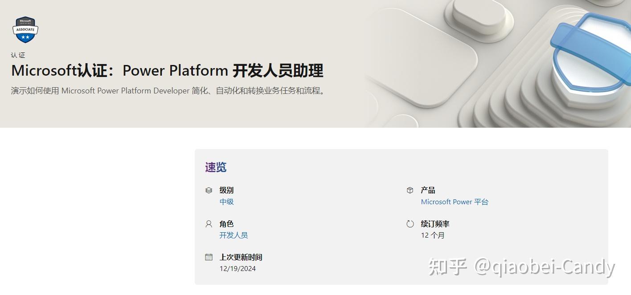Click the 知乎 @qiaobei-Candy watermark
Viewport: 631px width, 295px height.
521,266
